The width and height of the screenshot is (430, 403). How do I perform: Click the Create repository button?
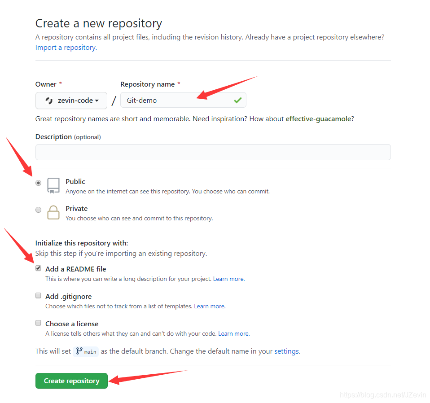(x=71, y=381)
